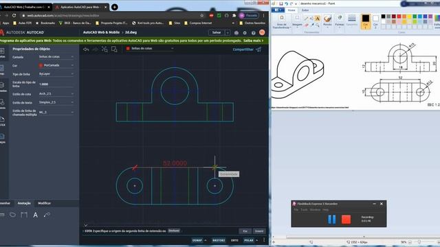Image resolution: width=440 pixels, height=247 pixels.
Task: Select the revision cloud annotation tool
Action: coord(12,215)
